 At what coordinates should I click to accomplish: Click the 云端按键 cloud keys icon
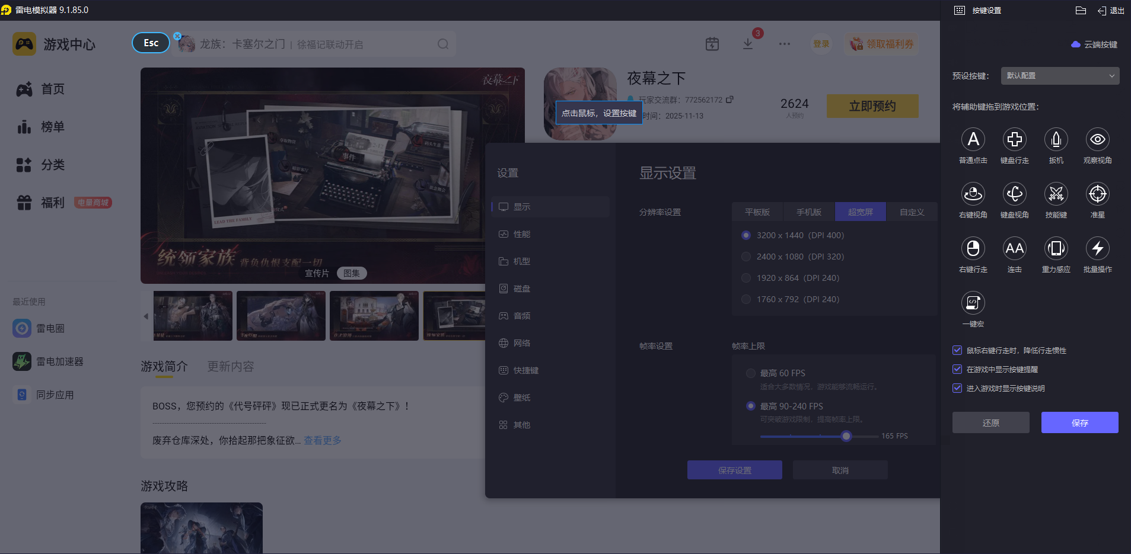coord(1075,44)
